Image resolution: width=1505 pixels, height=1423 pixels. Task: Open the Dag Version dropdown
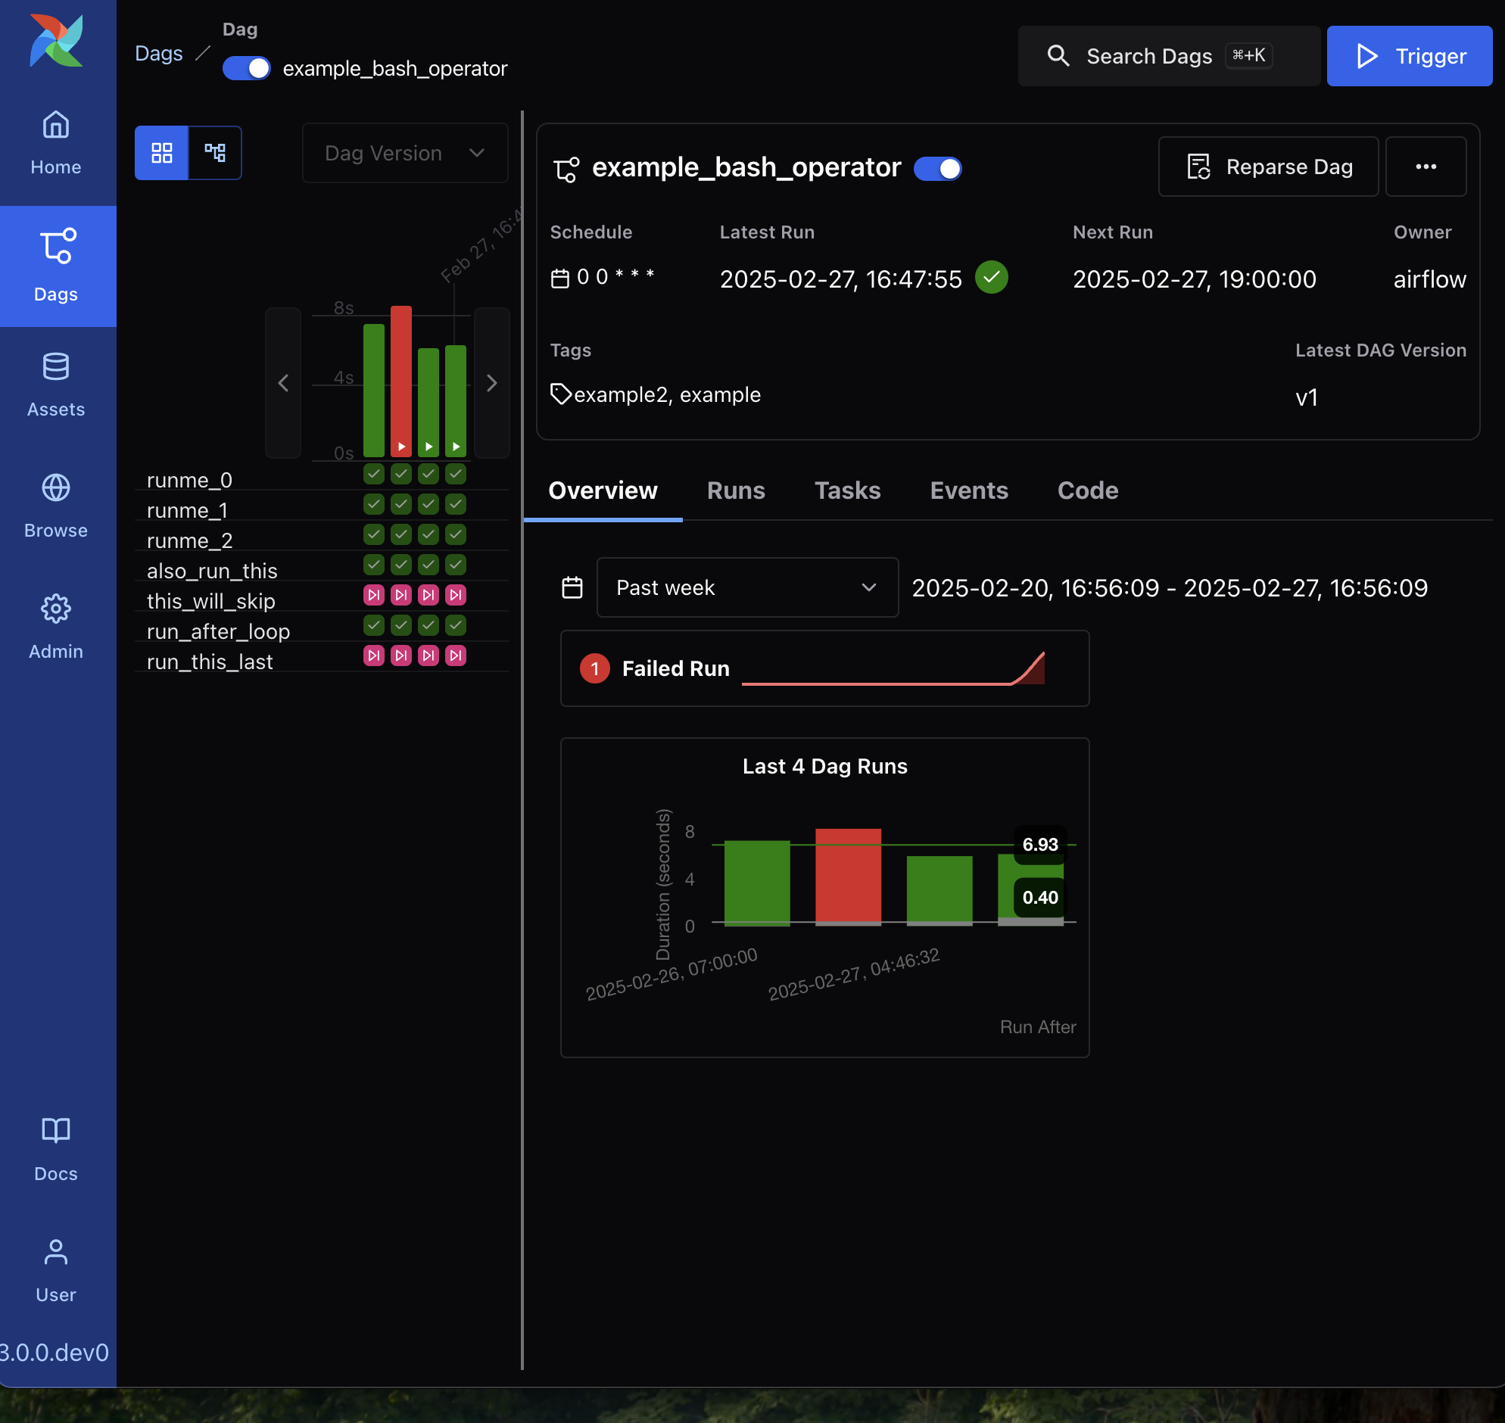[405, 153]
